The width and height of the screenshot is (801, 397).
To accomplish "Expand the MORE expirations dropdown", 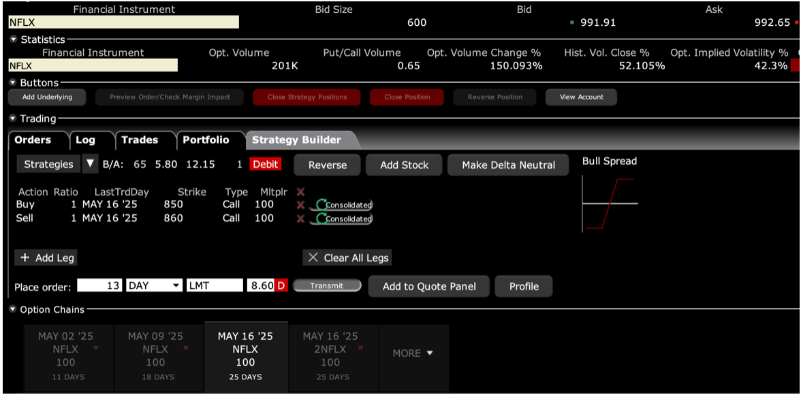I will 413,353.
